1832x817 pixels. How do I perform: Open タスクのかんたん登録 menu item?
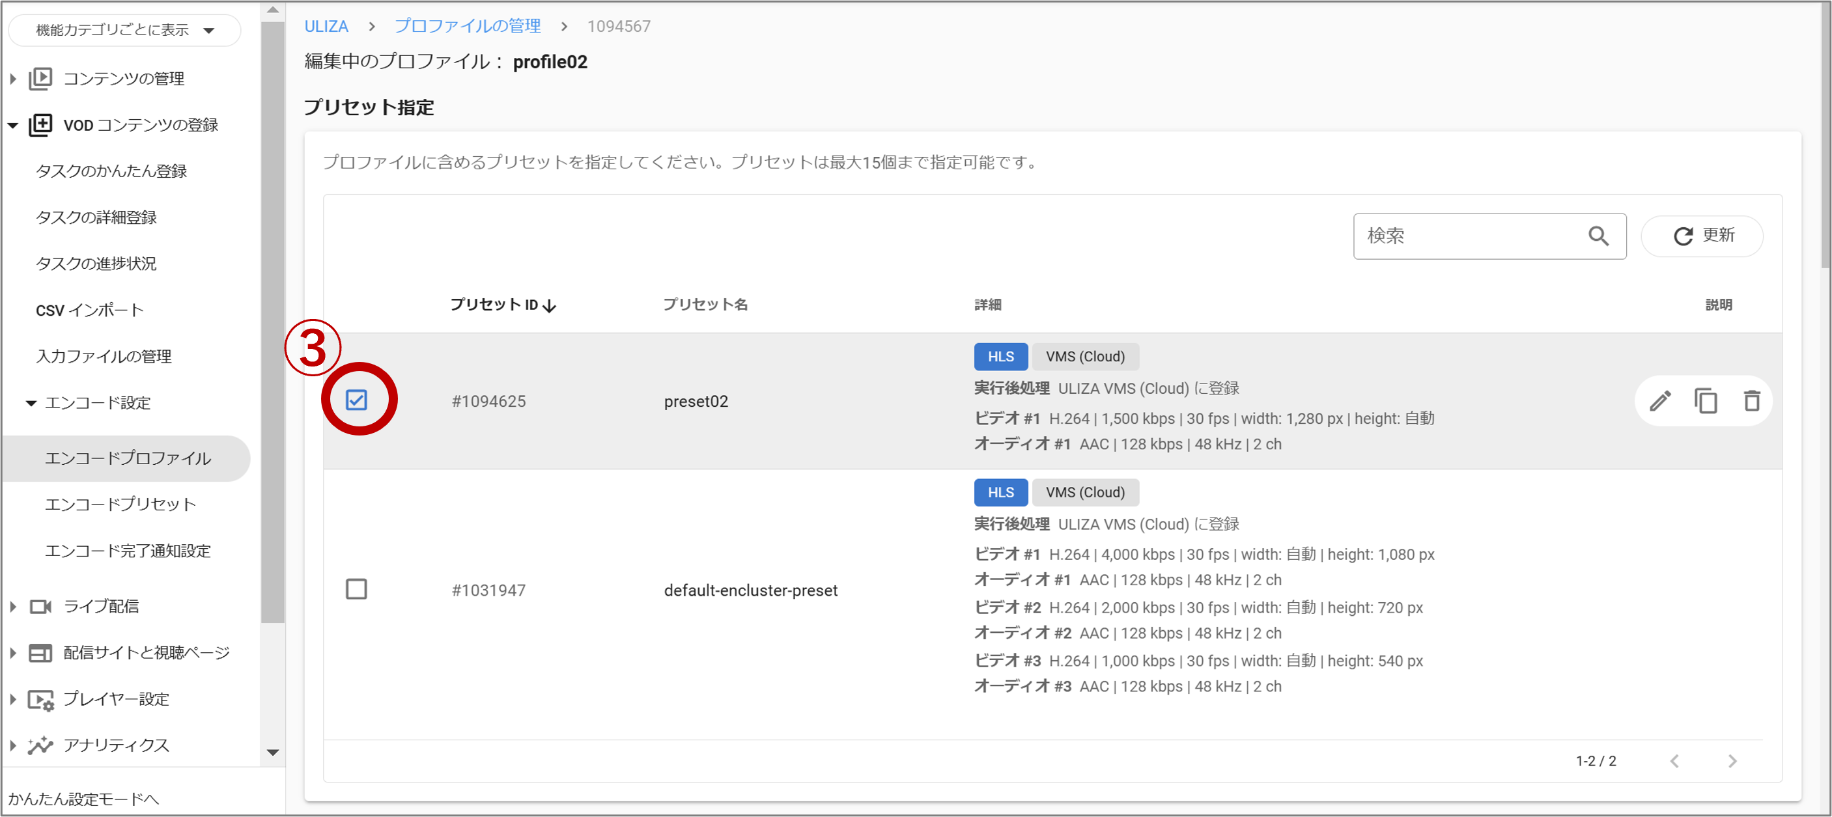pyautogui.click(x=111, y=171)
